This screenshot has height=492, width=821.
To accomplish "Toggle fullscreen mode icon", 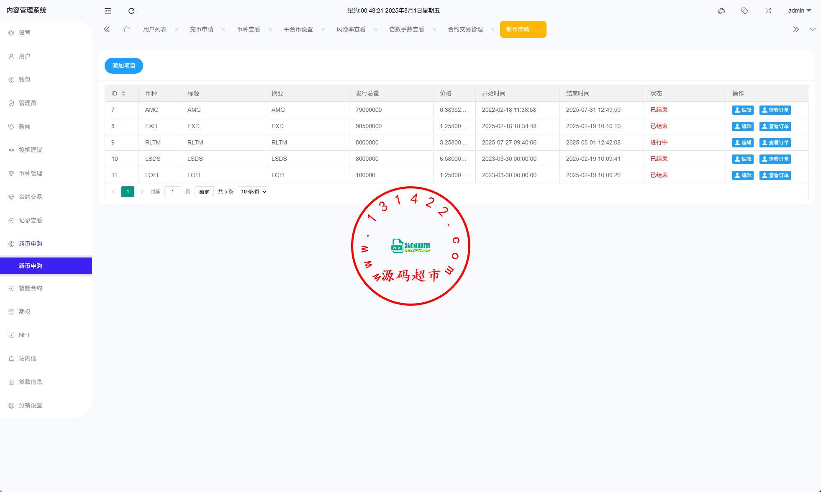I will click(x=768, y=11).
